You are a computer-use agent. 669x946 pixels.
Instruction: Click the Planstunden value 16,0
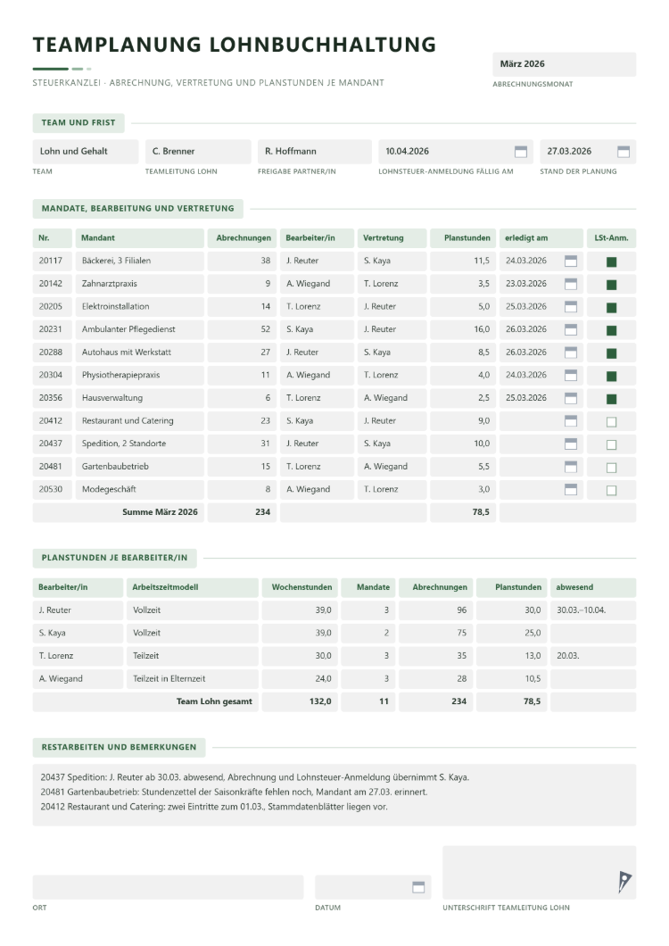(x=463, y=329)
